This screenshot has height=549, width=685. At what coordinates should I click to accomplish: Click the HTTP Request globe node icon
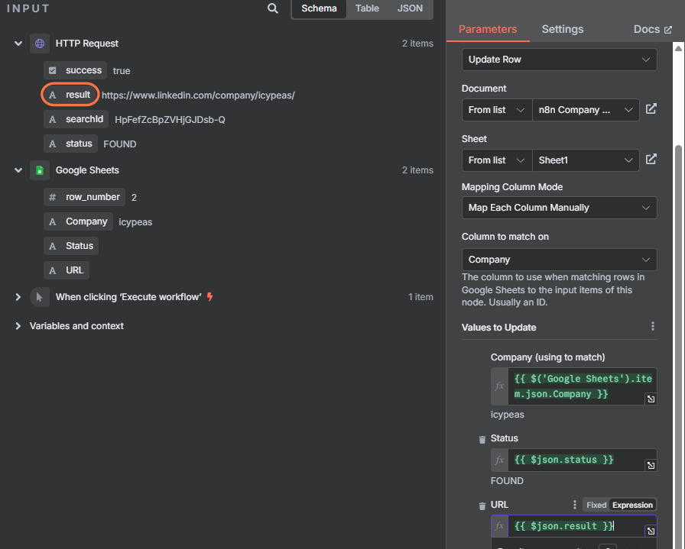(x=40, y=44)
